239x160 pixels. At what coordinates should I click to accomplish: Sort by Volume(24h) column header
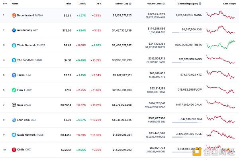pyautogui.click(x=154, y=4)
